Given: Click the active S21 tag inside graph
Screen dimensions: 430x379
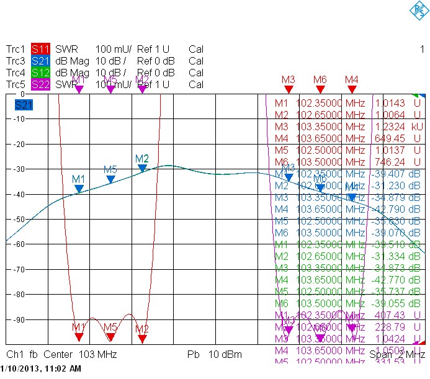Looking at the screenshot, I should (24, 105).
